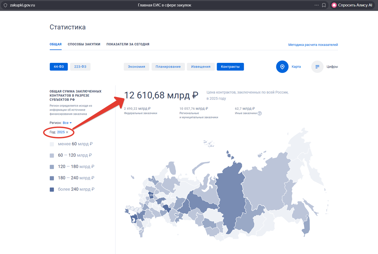378x254 pixels.
Task: Click the zakupki.gov.ru address bar
Action: point(22,5)
